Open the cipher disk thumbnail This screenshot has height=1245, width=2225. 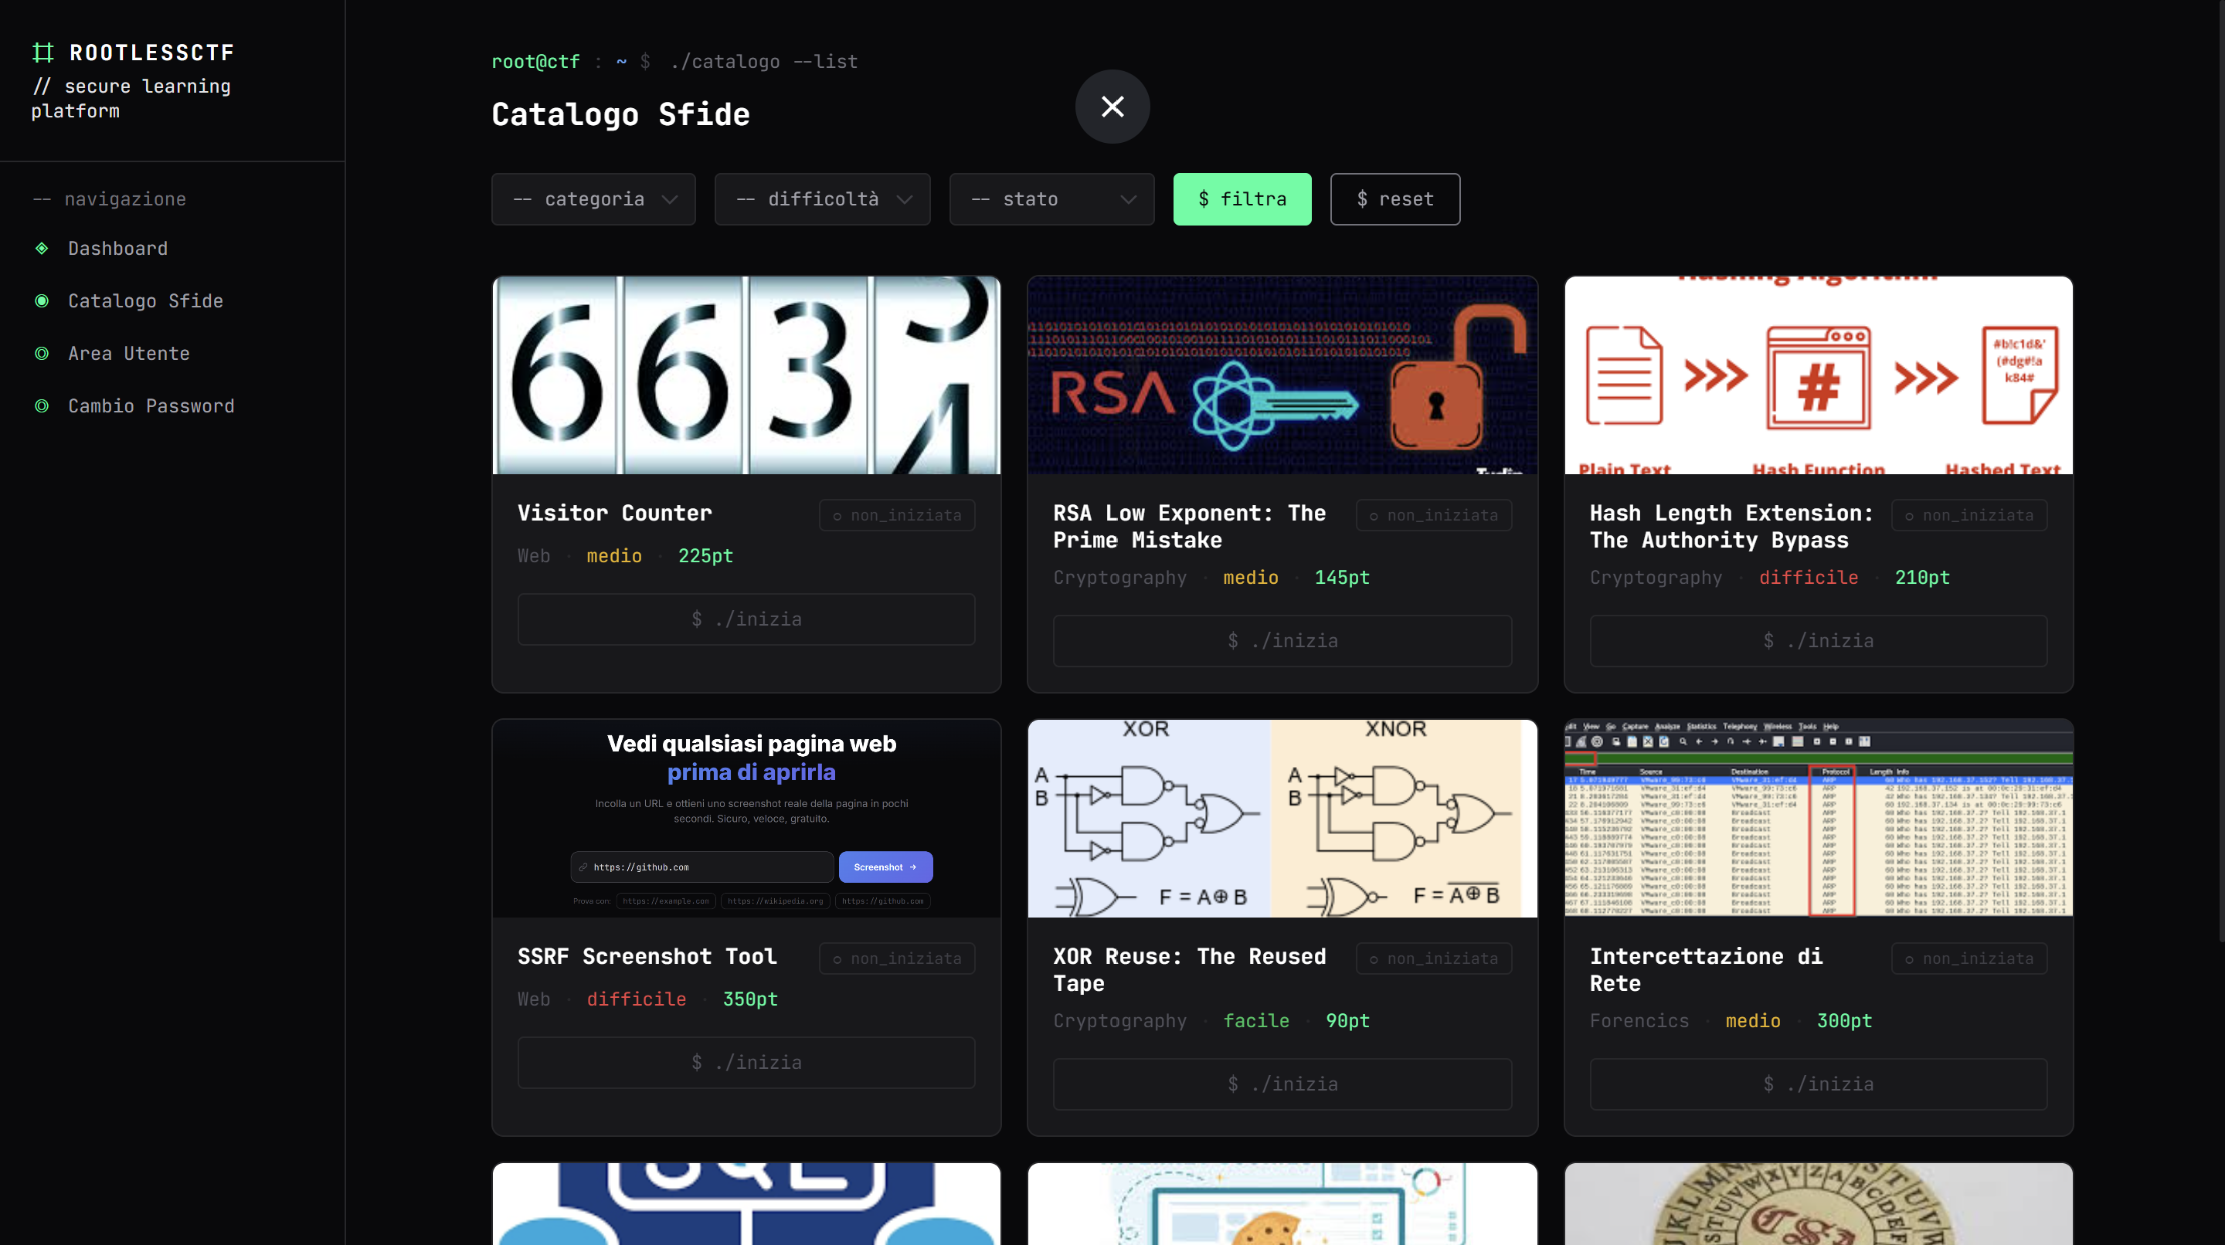click(1818, 1203)
